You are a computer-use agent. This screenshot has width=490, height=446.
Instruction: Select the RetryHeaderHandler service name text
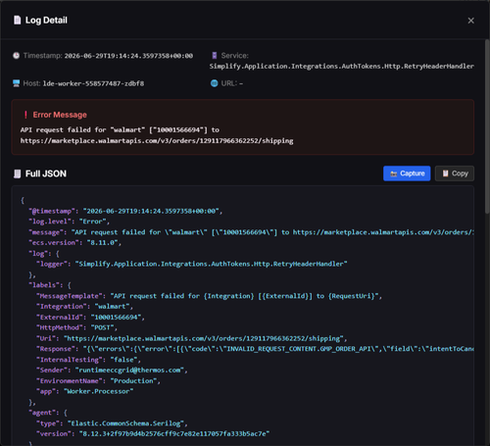(x=342, y=67)
